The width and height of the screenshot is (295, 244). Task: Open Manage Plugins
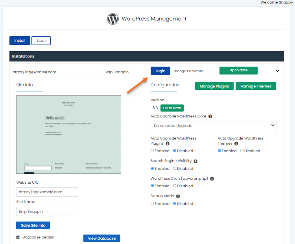pyautogui.click(x=214, y=86)
